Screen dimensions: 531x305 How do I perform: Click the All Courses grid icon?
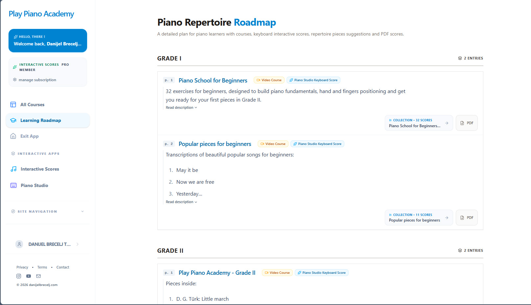pos(13,105)
